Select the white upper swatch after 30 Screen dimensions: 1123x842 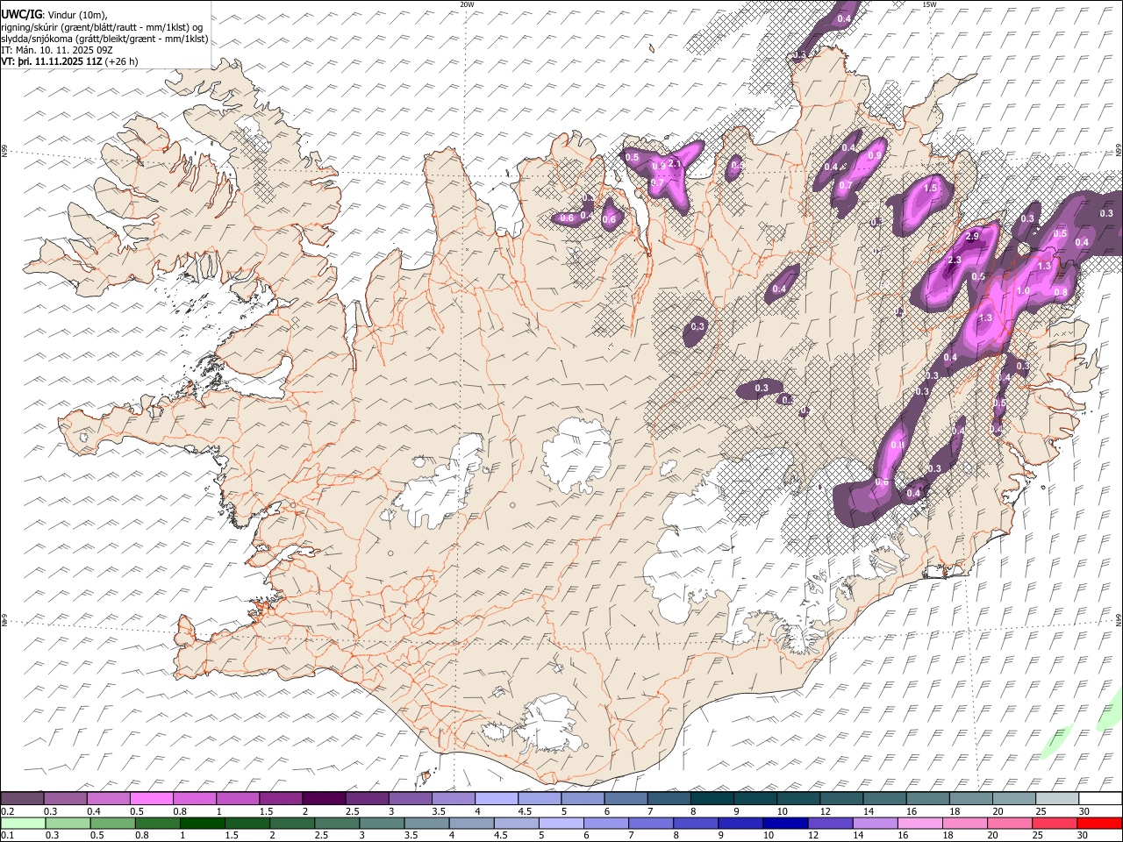[x=1101, y=798]
